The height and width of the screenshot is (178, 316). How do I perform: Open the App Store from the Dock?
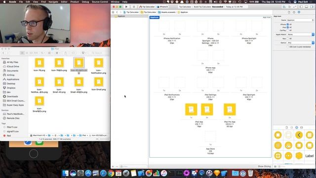[88, 173]
